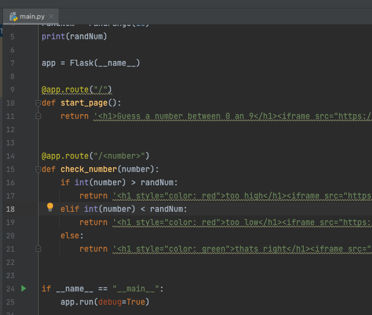Click the Python file icon on main.py tab
372x315 pixels.
click(13, 16)
